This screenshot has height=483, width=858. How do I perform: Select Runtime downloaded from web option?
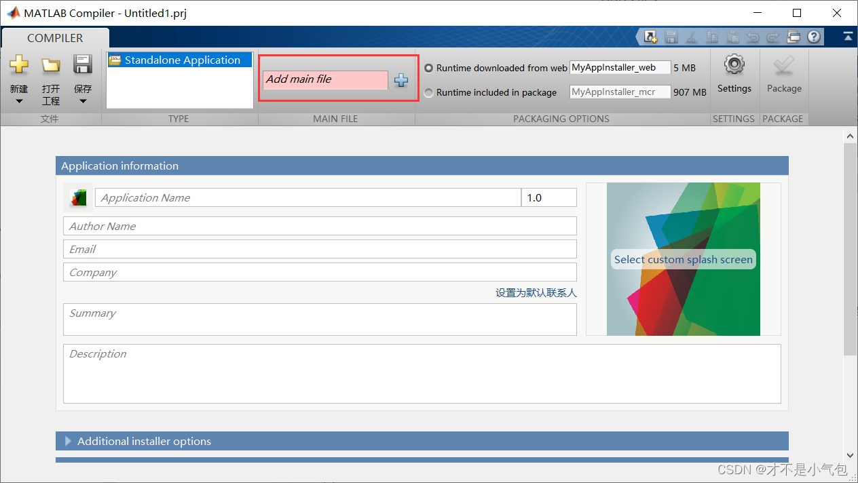pos(429,68)
